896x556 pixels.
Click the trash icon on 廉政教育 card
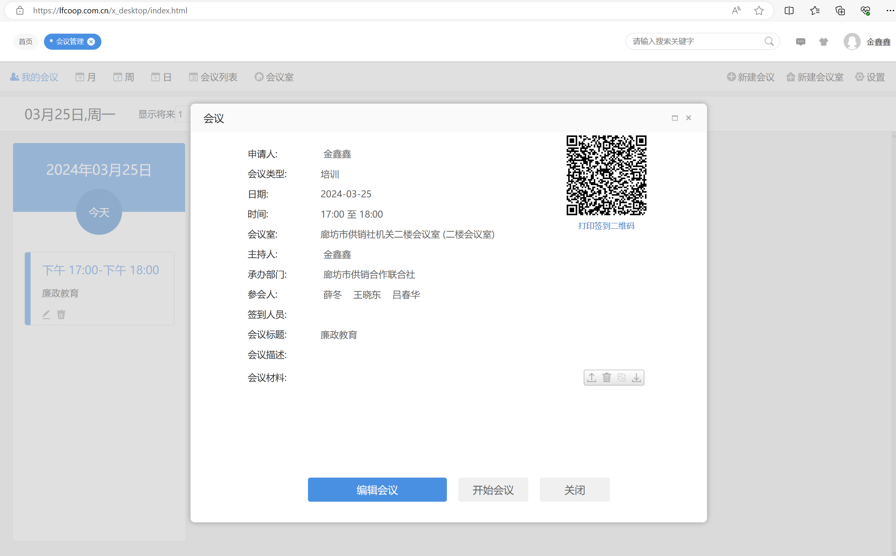(61, 314)
